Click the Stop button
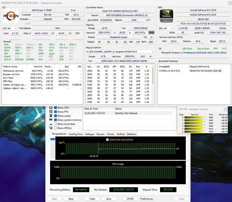This screenshot has height=202, width=232. point(71,199)
